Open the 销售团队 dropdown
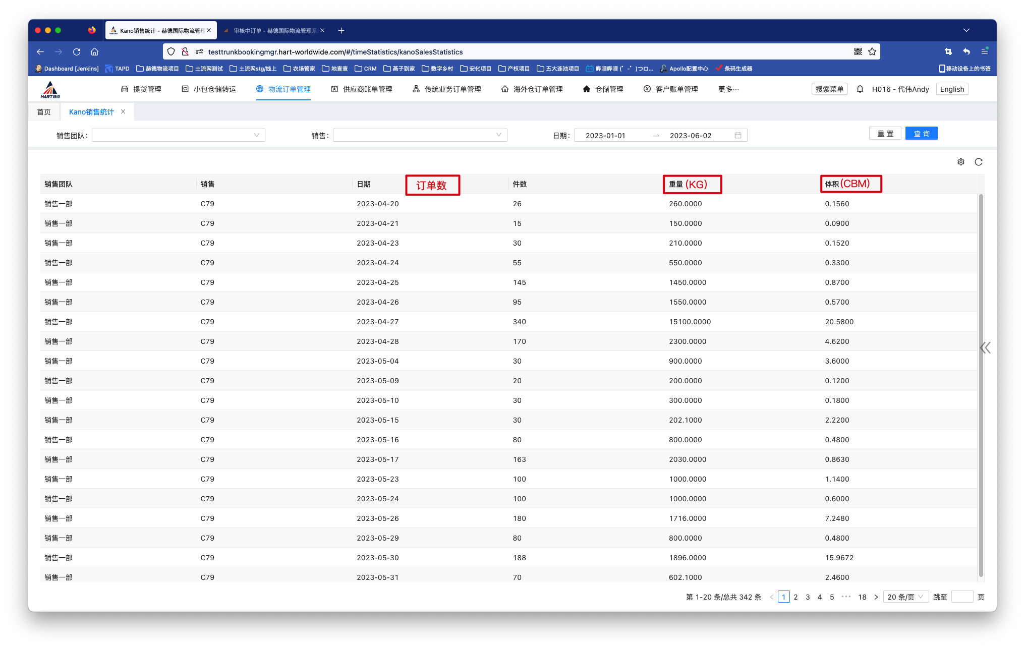Image resolution: width=1025 pixels, height=649 pixels. (178, 135)
